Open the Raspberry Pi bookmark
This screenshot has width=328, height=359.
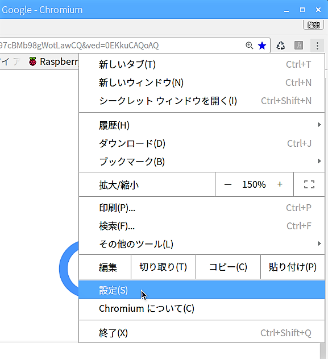click(x=53, y=61)
